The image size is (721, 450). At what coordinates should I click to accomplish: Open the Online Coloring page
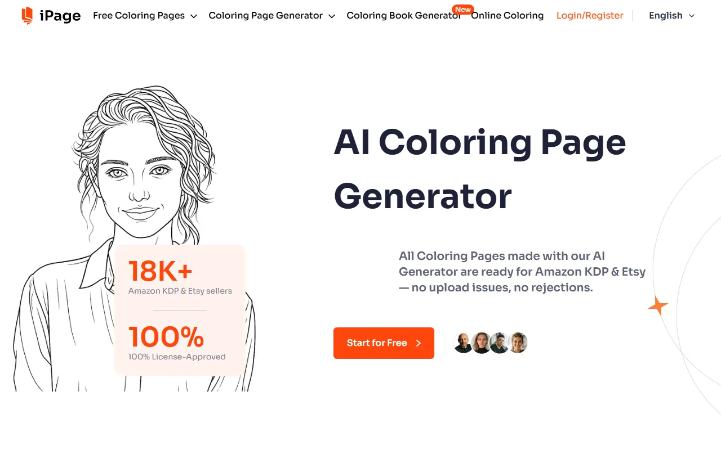click(507, 16)
